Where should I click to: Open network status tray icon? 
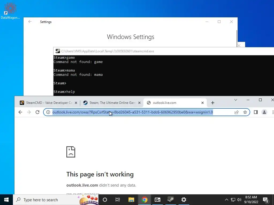pyautogui.click(x=233, y=200)
